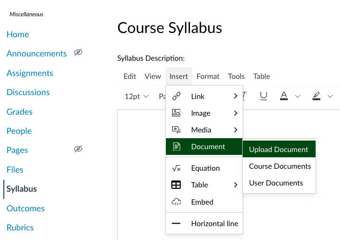Viewport: 340px width, 240px height.
Task: Click the Syllabus Description label
Action: pyautogui.click(x=151, y=58)
